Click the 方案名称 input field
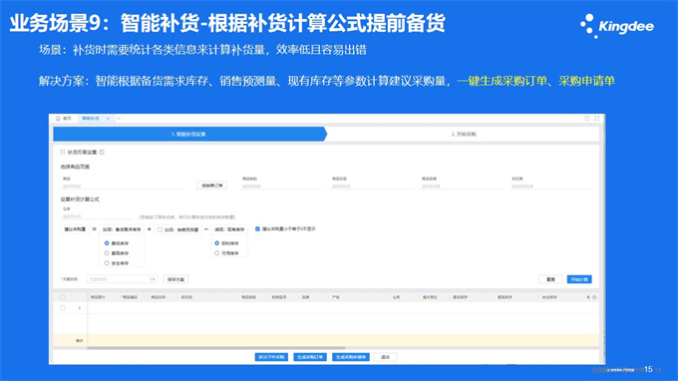678x381 pixels. coord(122,279)
